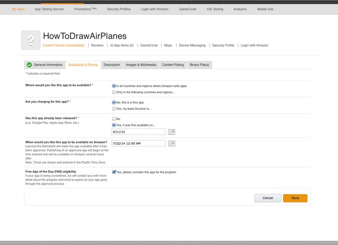Click 'Where would you like this app' label
338x245 pixels.
[58, 85]
